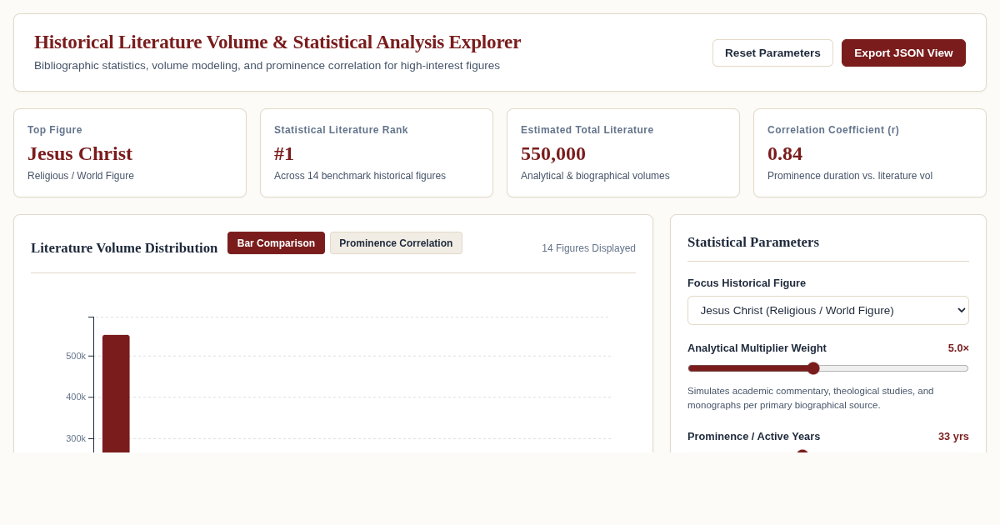Click the Top Figure card showing Jesus Christ

tap(130, 153)
